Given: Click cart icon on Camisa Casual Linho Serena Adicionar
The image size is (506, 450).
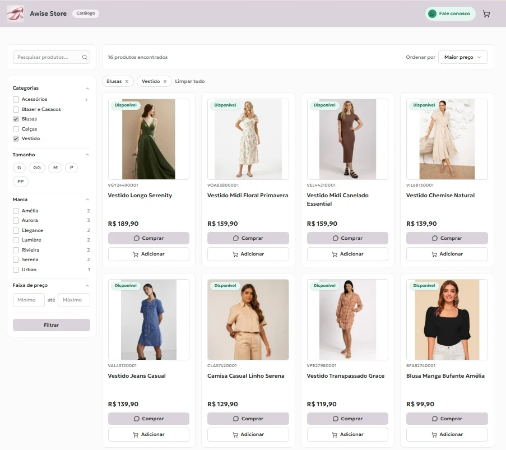Looking at the screenshot, I should click(235, 434).
